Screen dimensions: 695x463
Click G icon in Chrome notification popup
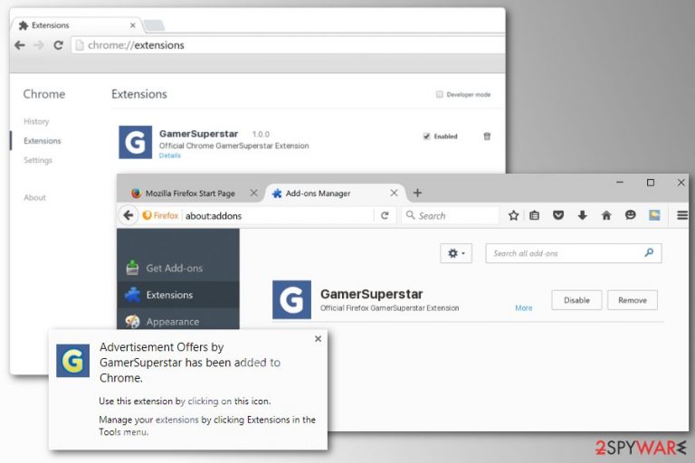tap(73, 361)
